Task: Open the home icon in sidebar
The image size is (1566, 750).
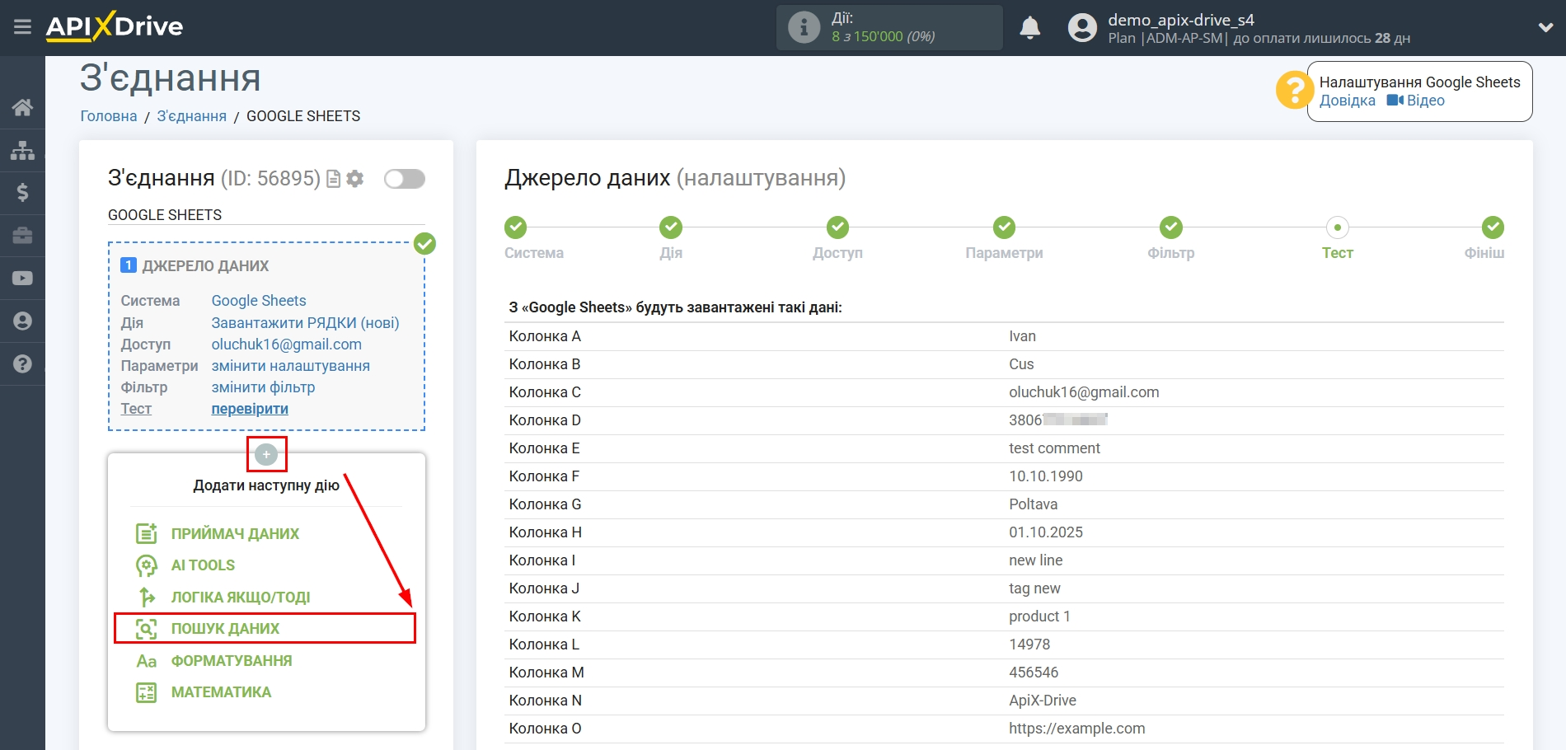Action: [22, 107]
